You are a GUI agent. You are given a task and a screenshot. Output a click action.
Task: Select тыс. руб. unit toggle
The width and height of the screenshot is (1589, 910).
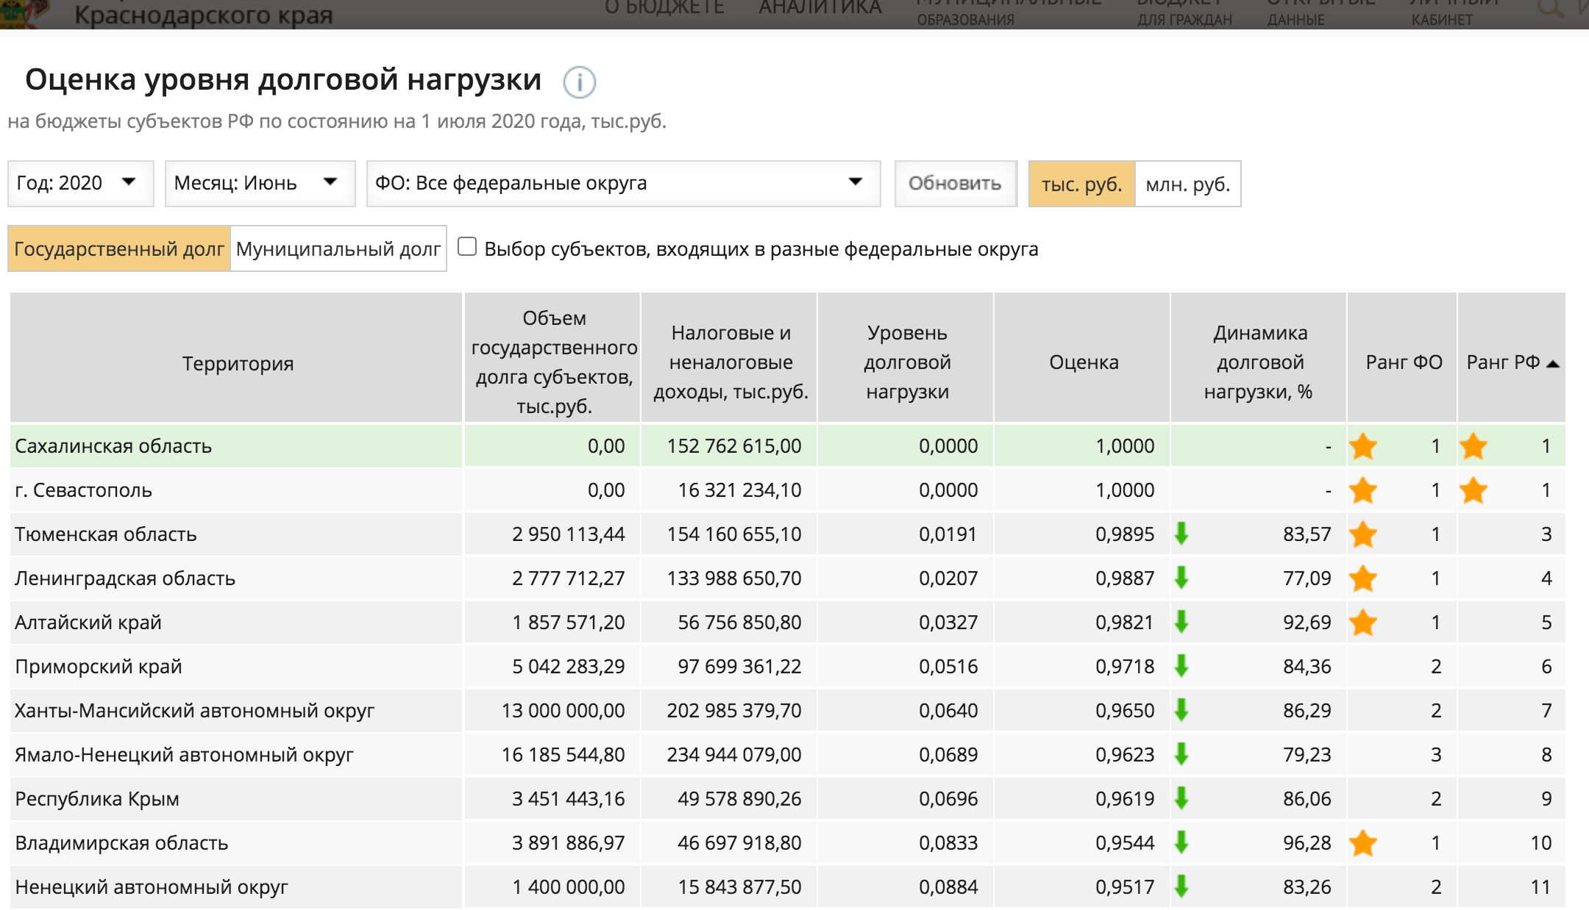point(1081,184)
